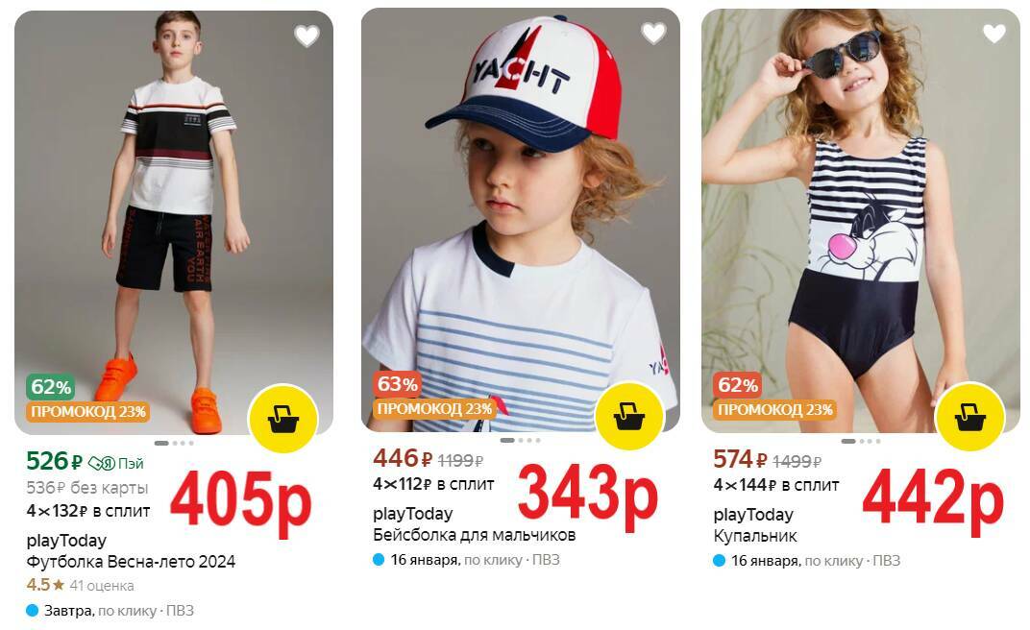Select image carousel dots under the t-shirt photo
Screen dimensions: 1030x630
173,443
